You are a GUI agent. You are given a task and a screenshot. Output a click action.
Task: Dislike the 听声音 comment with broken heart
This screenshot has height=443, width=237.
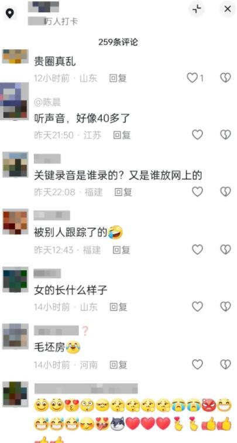pos(225,135)
